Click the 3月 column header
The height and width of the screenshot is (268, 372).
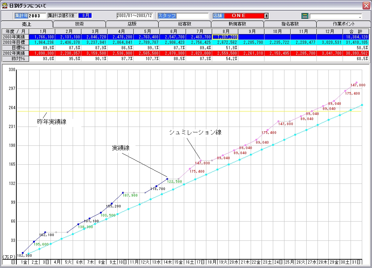point(94,32)
